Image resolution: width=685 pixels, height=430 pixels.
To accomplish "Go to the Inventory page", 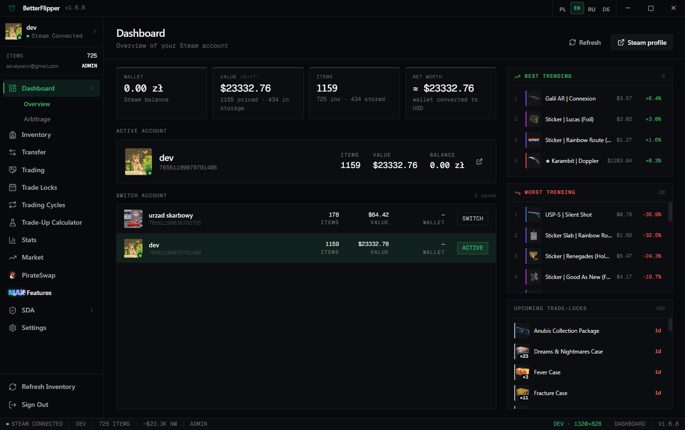I will click(51, 135).
